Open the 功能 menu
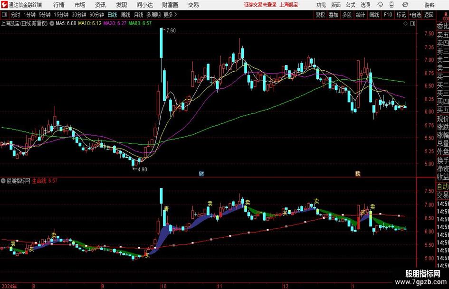This screenshot has width=449, height=289. tap(321, 5)
